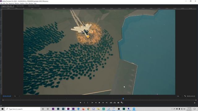Click the taskbar search box
The image size is (198, 111).
23,109
